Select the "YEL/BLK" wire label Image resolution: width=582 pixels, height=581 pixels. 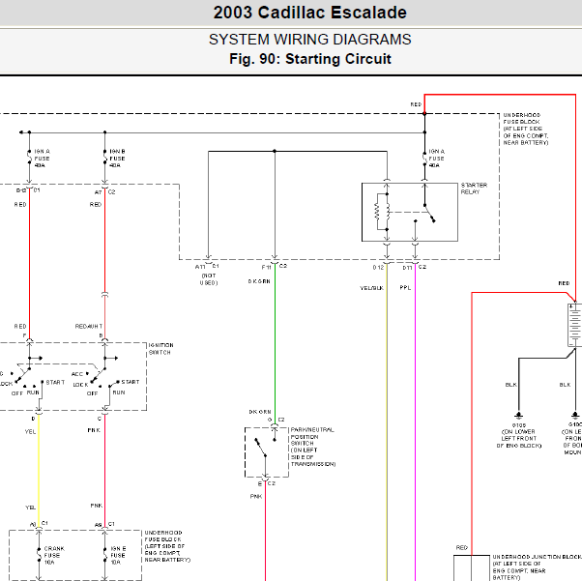[371, 288]
